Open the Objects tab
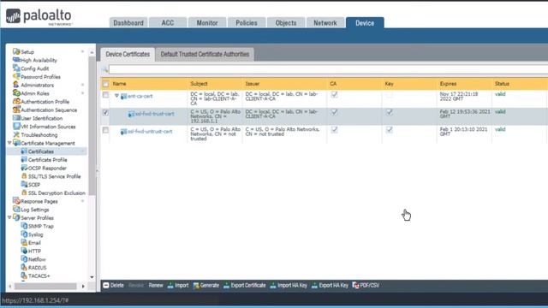Viewport: 548px width, 308px height. 286,23
